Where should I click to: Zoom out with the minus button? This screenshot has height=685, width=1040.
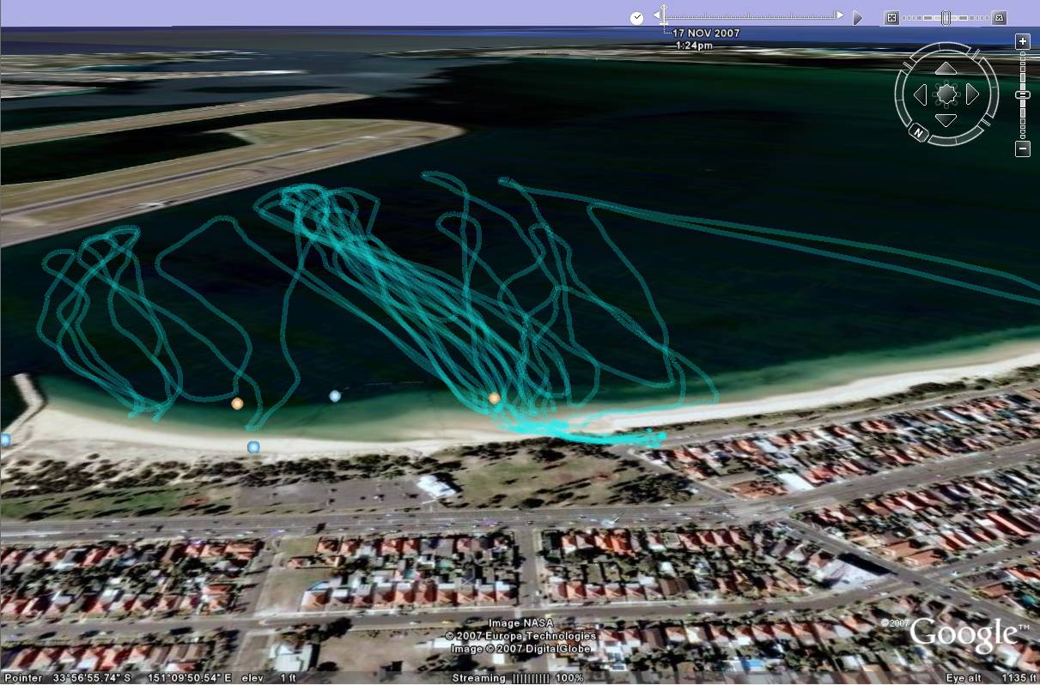pos(1021,148)
